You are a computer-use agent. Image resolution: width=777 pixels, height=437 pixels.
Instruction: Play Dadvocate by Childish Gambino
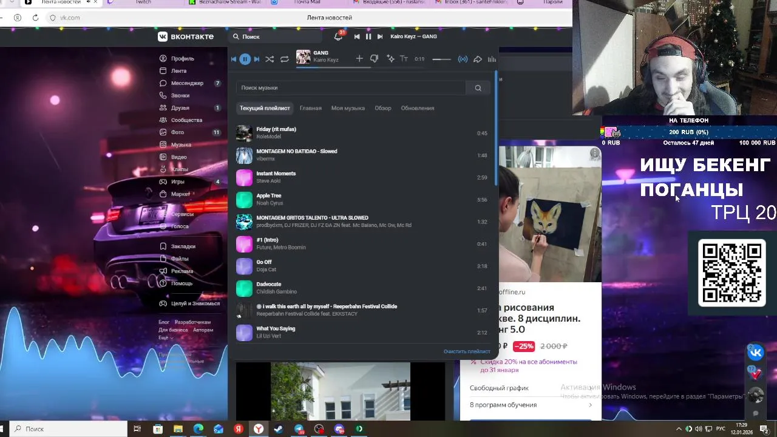point(362,288)
